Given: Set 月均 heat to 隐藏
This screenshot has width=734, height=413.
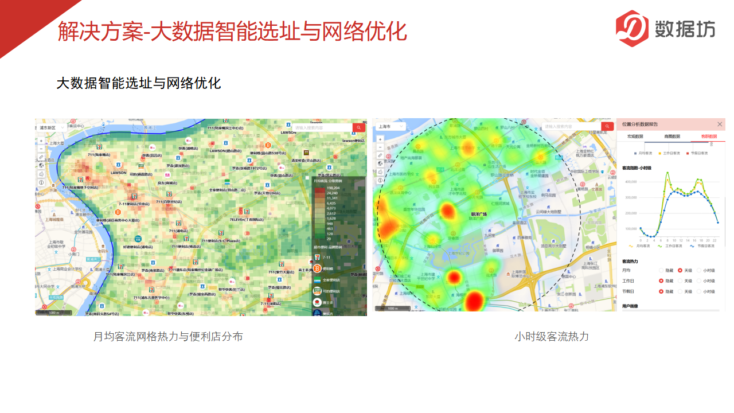Looking at the screenshot, I should [661, 270].
